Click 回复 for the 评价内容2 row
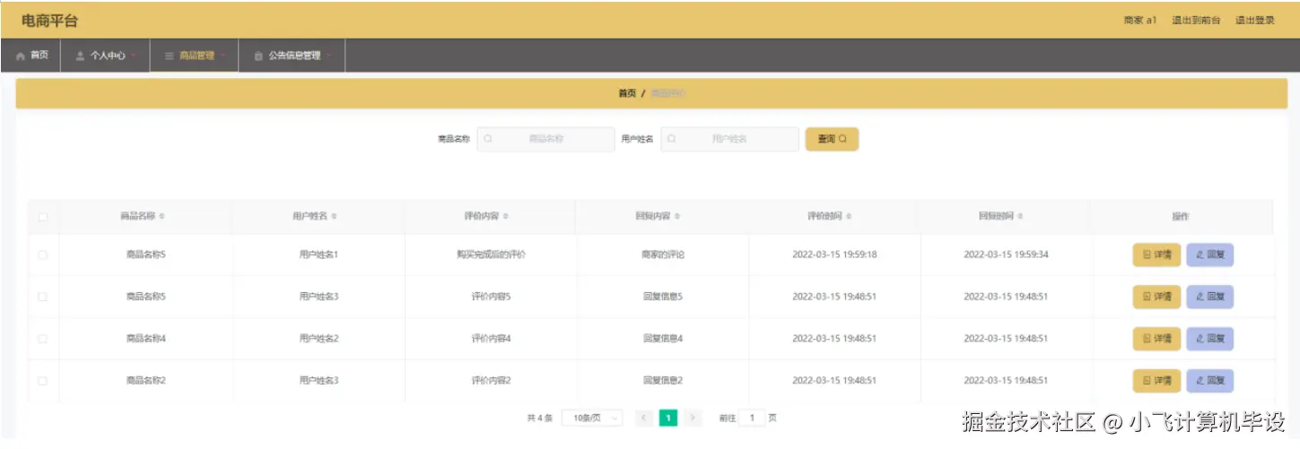This screenshot has width=1300, height=449. click(1209, 381)
